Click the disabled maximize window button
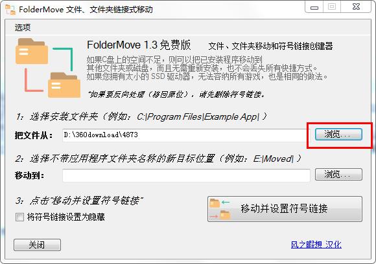The height and width of the screenshot is (264, 376). tap(332, 6)
